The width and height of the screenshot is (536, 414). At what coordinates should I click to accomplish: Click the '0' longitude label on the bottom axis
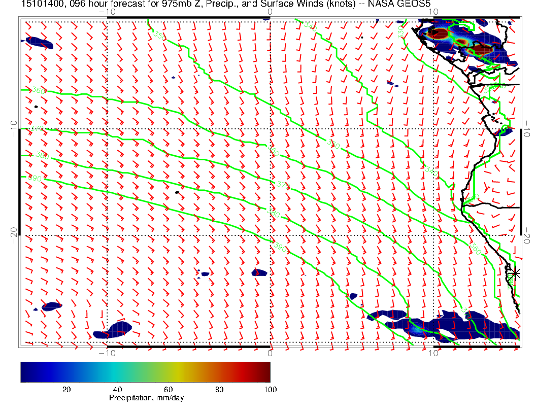click(270, 353)
